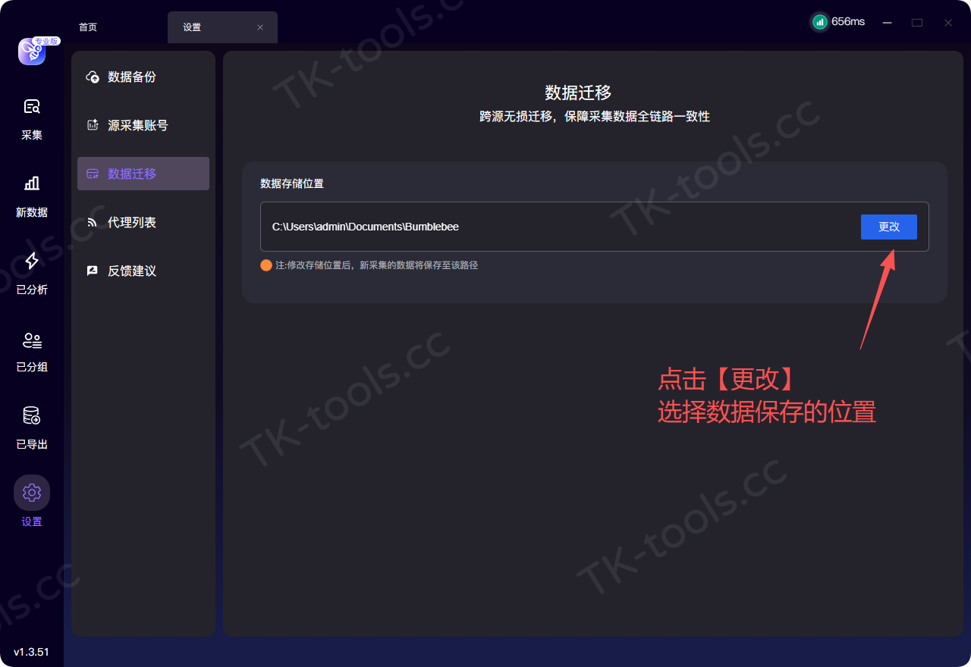The width and height of the screenshot is (971, 667).
Task: Select the 数据迁移 menu item
Action: pyautogui.click(x=143, y=174)
